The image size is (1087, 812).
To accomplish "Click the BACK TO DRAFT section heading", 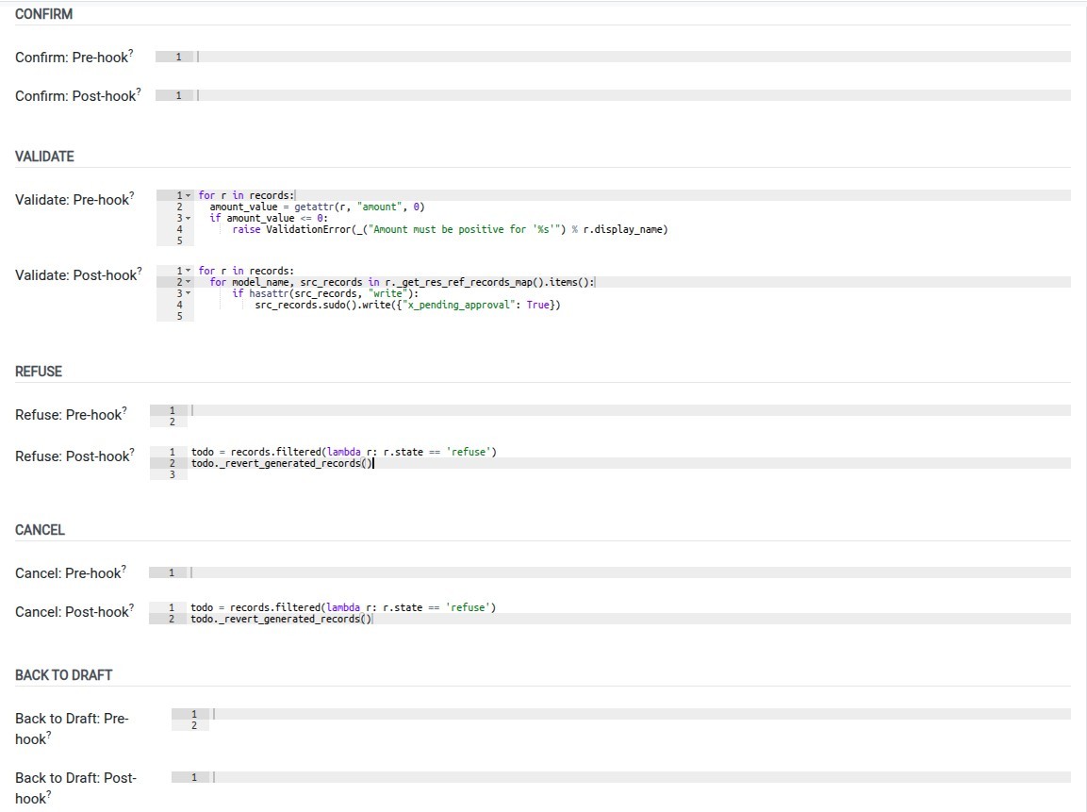I will click(x=64, y=674).
